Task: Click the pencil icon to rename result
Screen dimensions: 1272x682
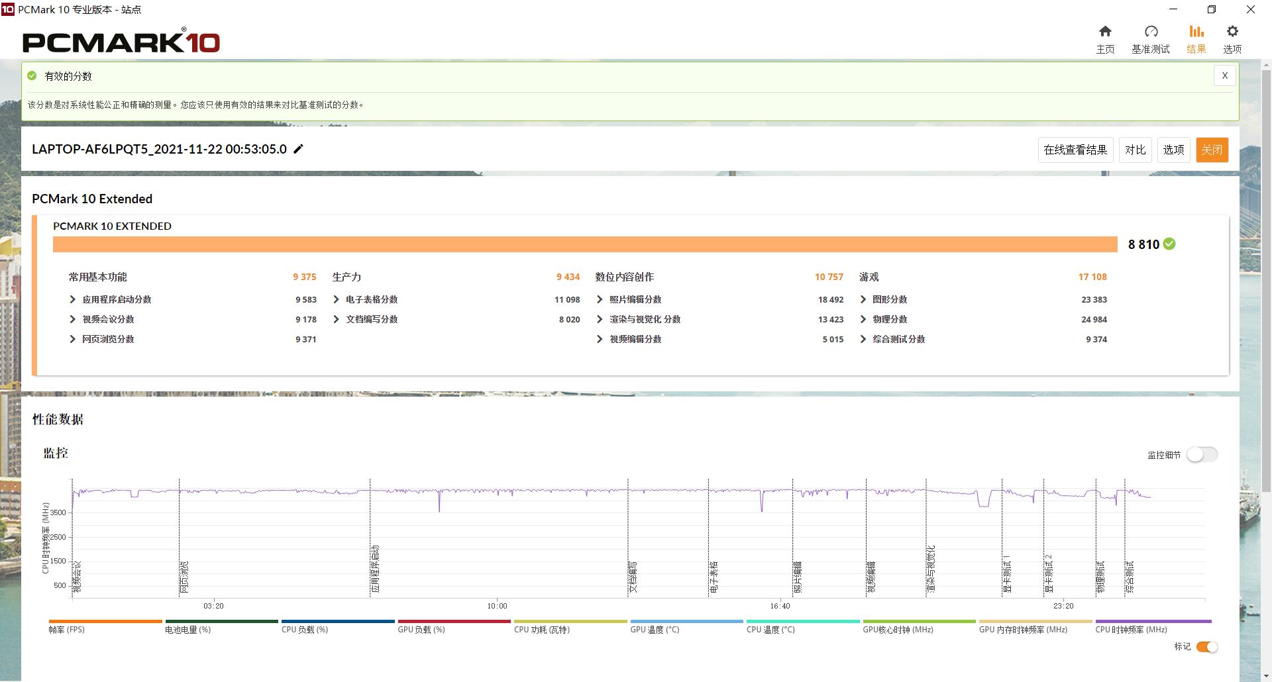Action: click(x=299, y=149)
